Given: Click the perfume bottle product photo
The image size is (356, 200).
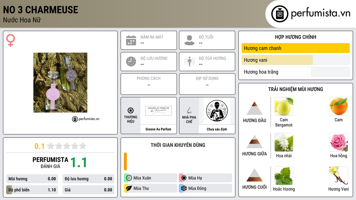Looking at the screenshot, I should pos(60,83).
